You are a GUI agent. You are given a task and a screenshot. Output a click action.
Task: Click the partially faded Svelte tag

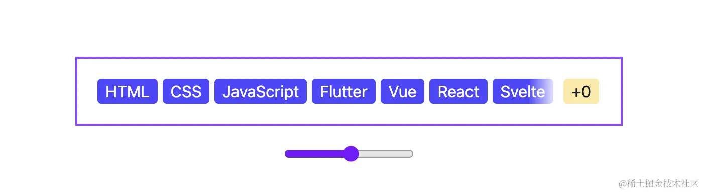tap(523, 91)
